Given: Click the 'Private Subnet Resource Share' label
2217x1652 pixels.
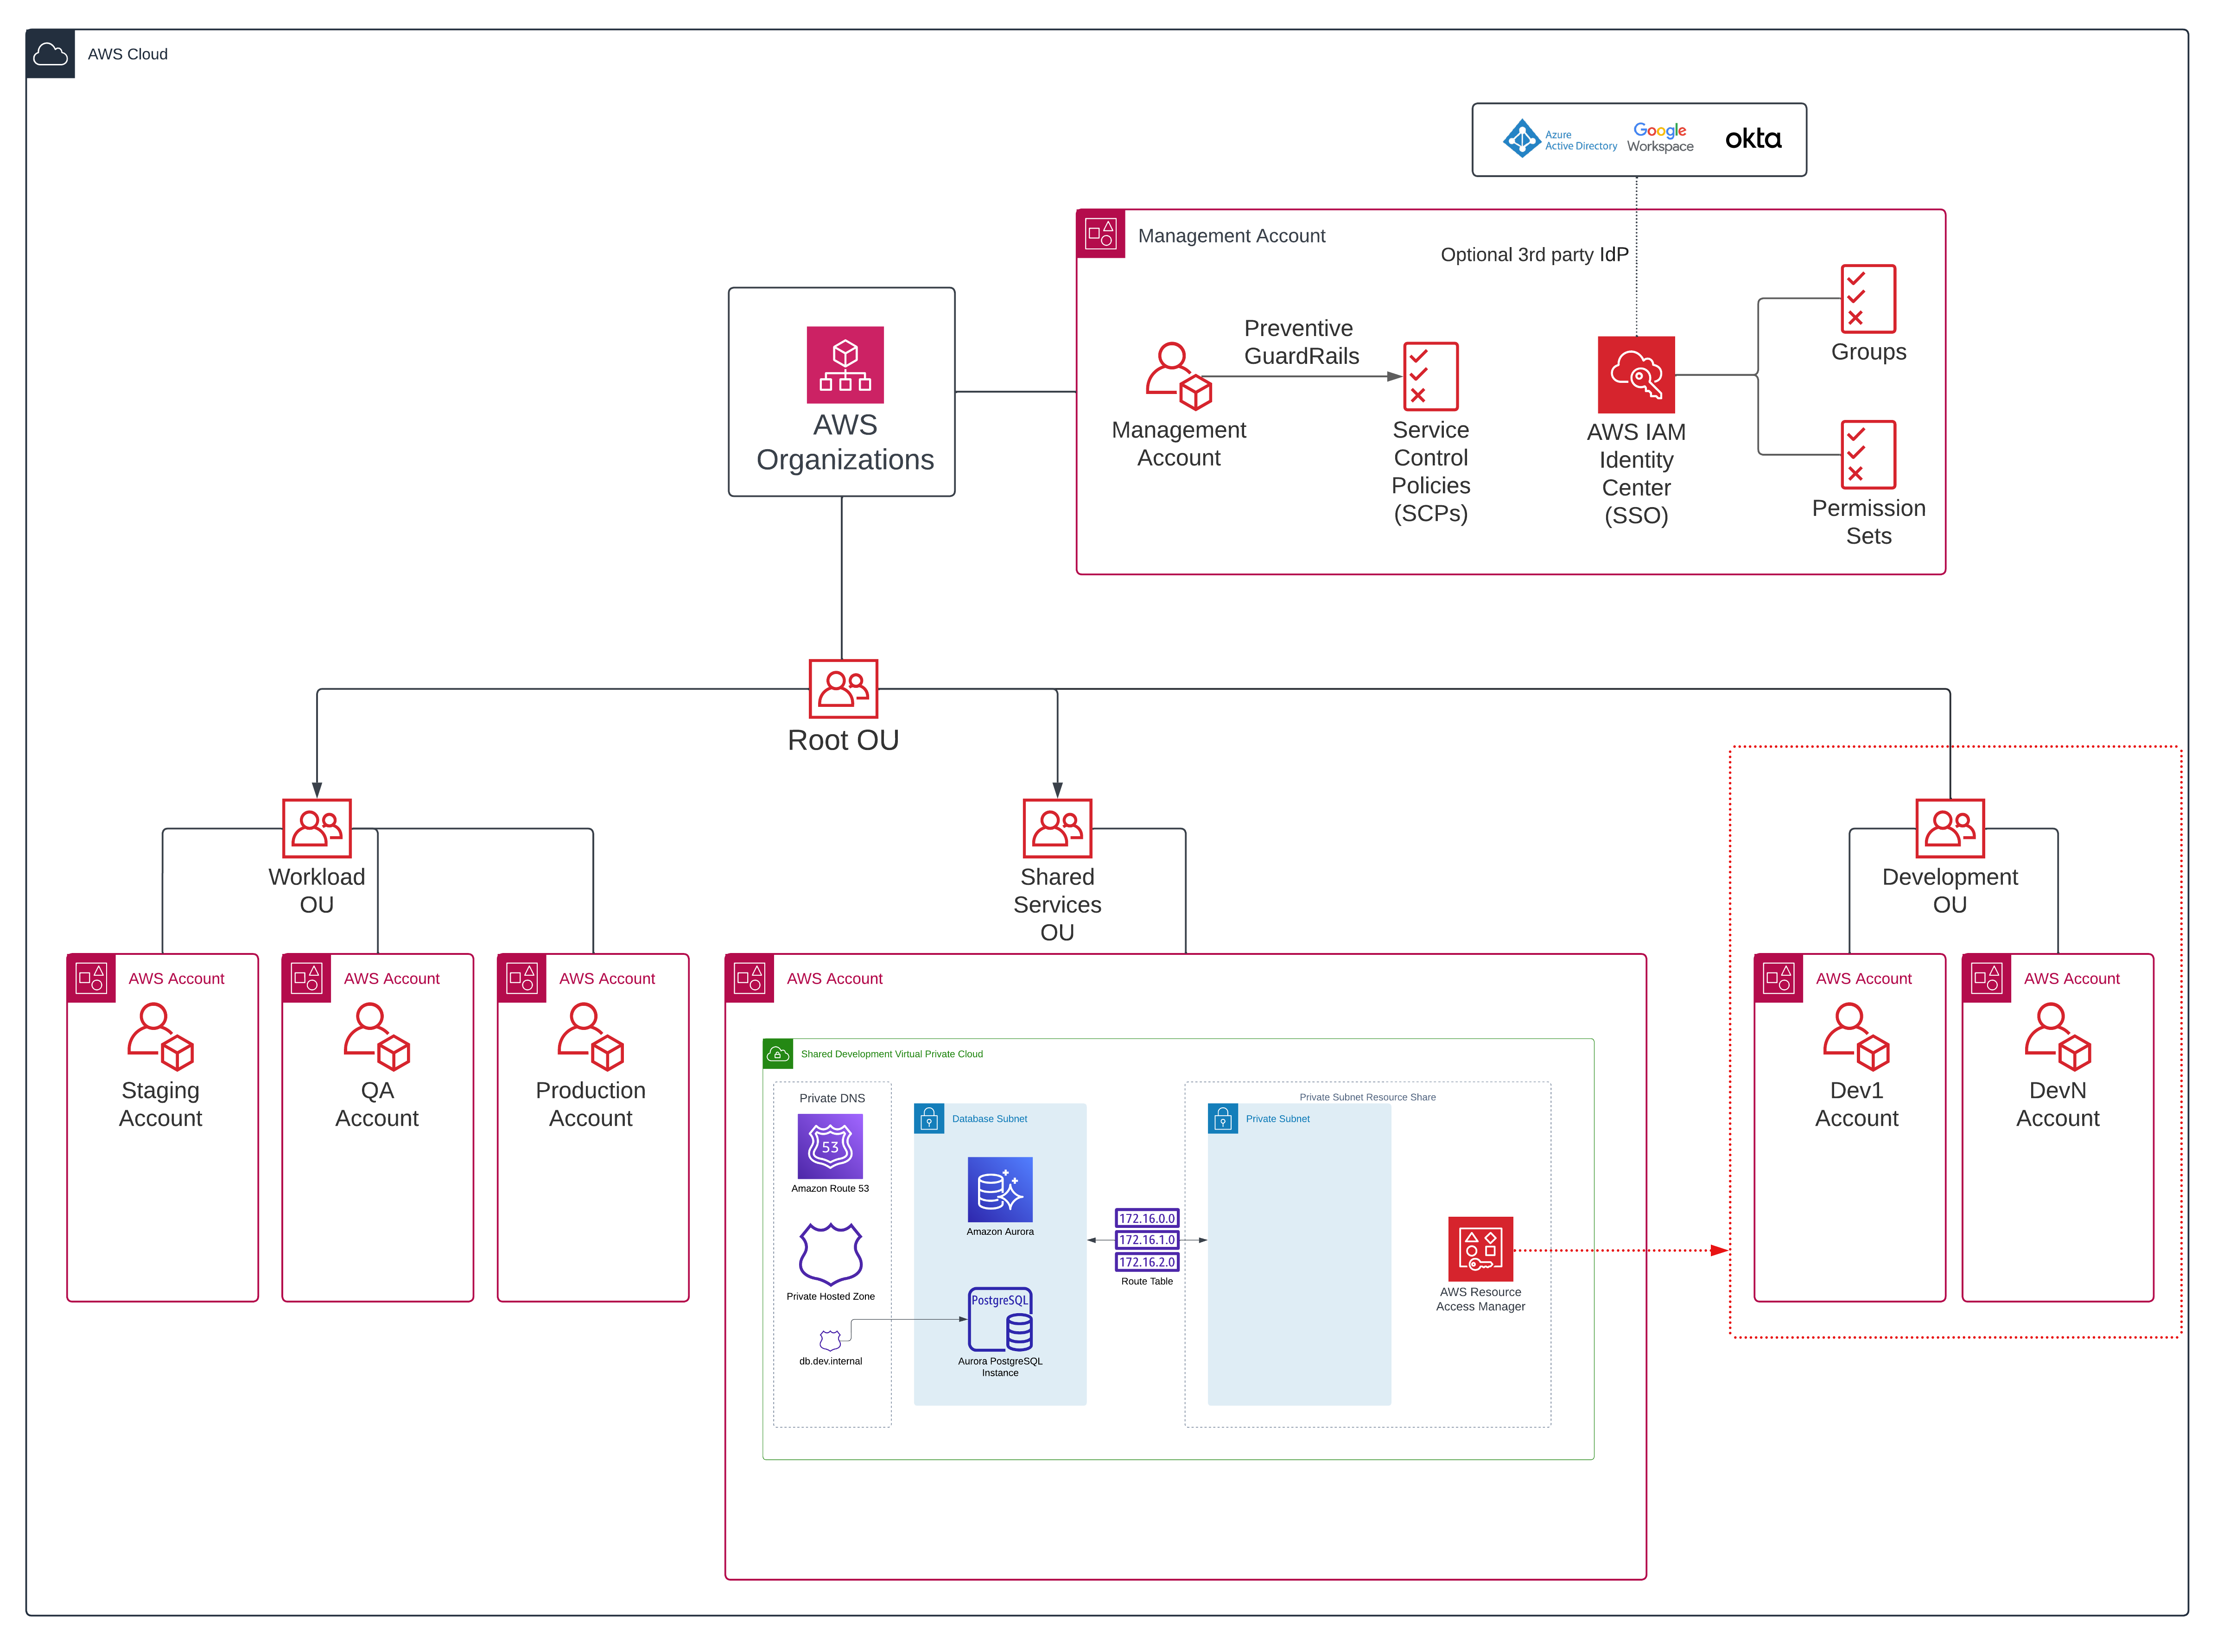Looking at the screenshot, I should coord(1367,1097).
